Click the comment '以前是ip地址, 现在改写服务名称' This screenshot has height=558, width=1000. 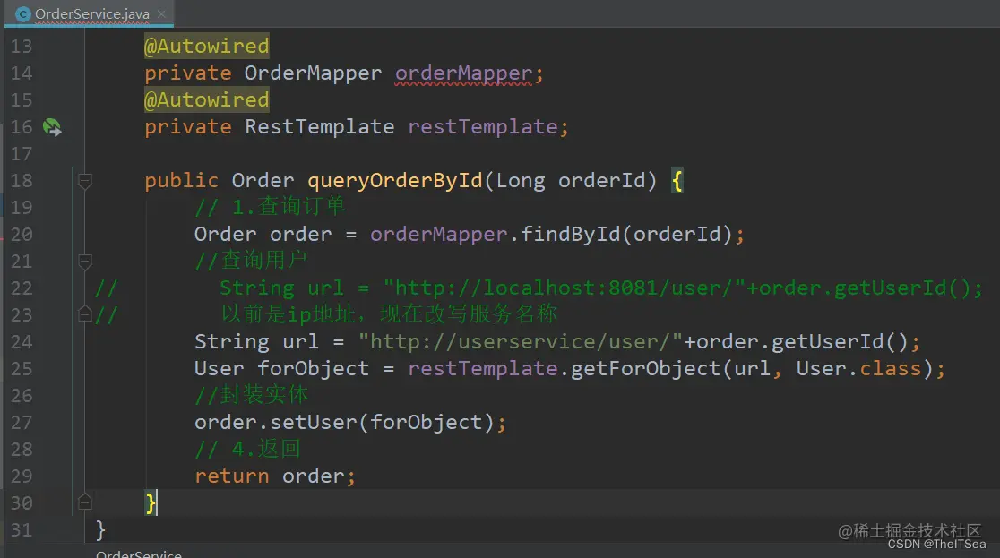[389, 314]
